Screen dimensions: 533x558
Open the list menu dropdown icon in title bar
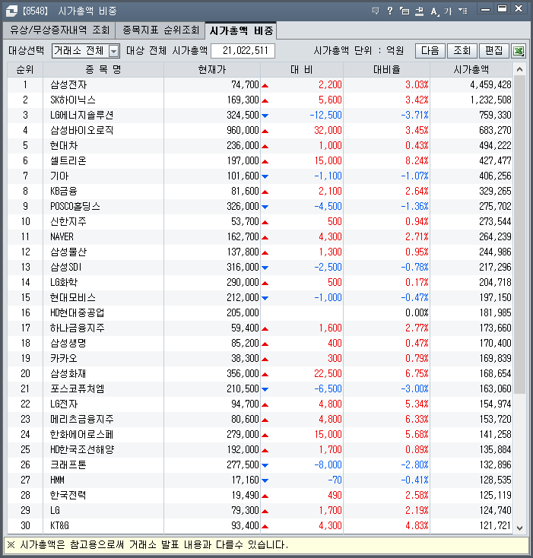[463, 11]
